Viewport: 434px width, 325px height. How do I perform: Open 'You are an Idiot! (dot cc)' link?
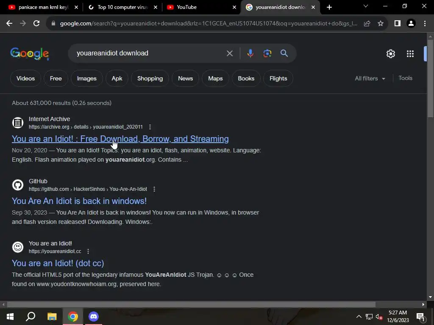point(58,263)
